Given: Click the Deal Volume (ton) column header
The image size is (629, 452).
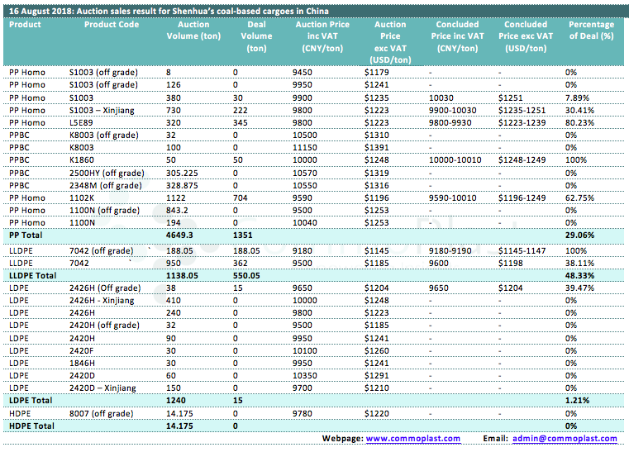Looking at the screenshot, I should click(x=256, y=36).
